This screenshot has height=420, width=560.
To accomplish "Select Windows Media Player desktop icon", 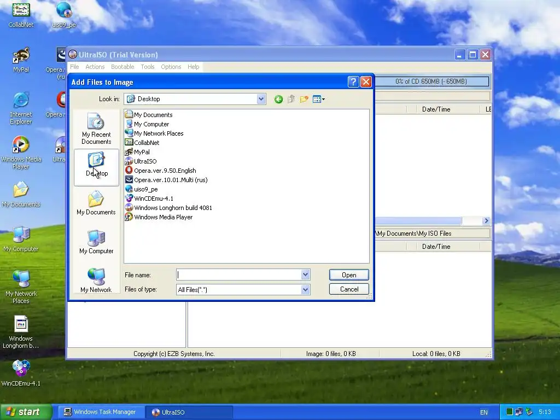I will click(21, 153).
